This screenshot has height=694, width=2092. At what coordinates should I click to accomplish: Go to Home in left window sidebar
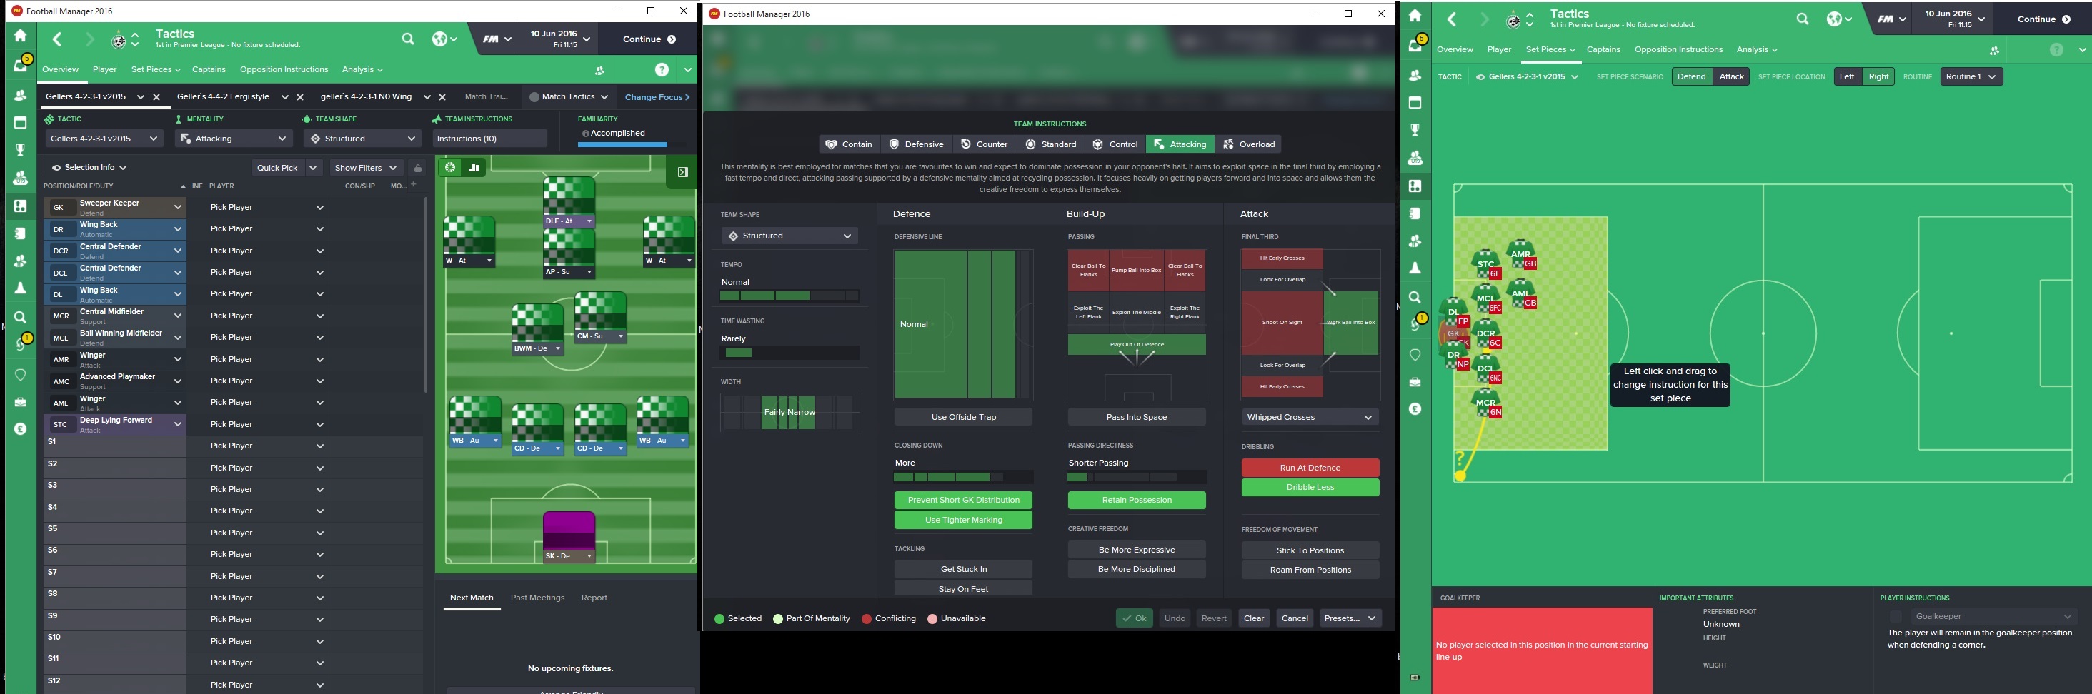[x=20, y=36]
